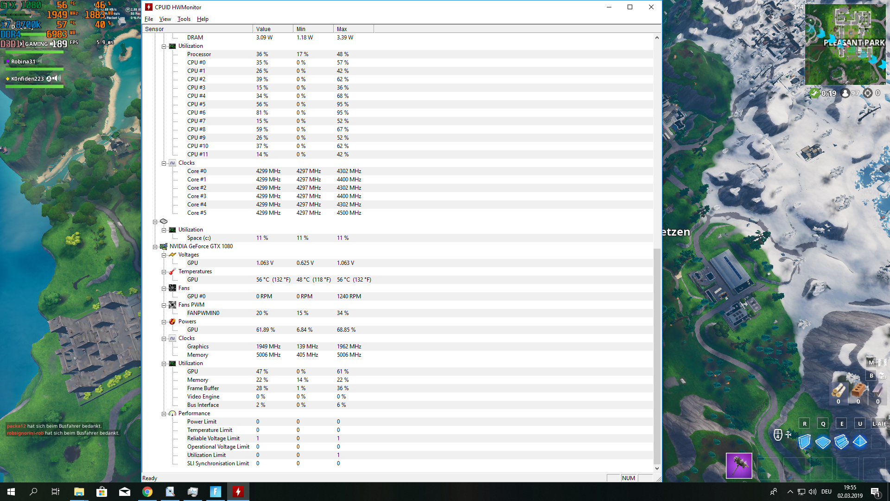Select the harvesting pickaxe inventory slot

click(739, 465)
